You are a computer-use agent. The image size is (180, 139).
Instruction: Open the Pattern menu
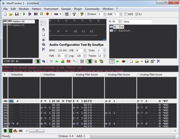37,9
